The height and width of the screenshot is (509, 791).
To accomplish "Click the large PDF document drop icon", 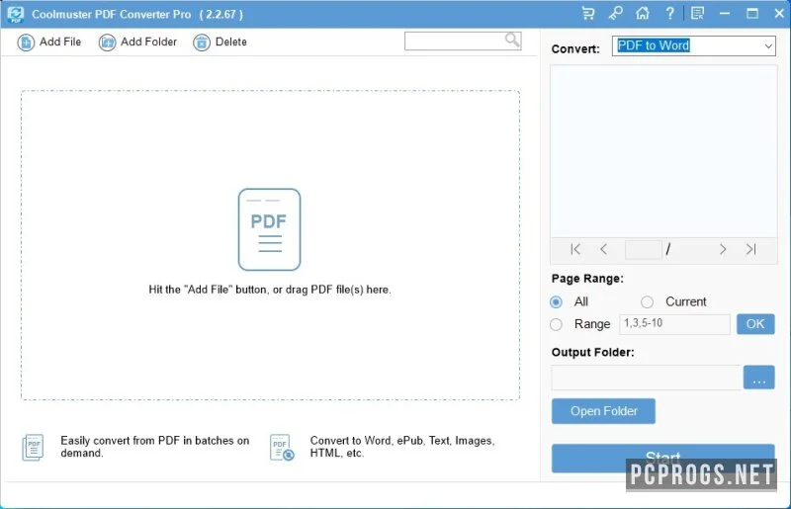I will (x=269, y=229).
